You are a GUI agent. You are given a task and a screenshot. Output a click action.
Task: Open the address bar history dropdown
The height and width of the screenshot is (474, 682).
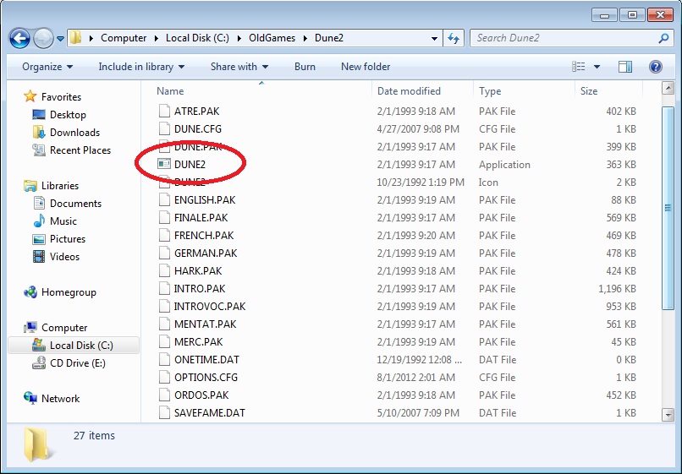pos(434,39)
